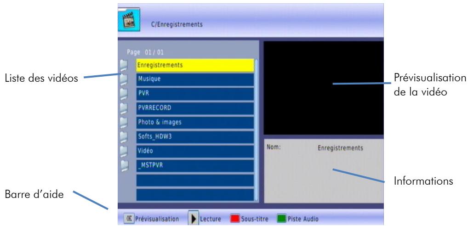468x226 pixels.
Task: Click the Lecture help label
Action: coord(211,219)
